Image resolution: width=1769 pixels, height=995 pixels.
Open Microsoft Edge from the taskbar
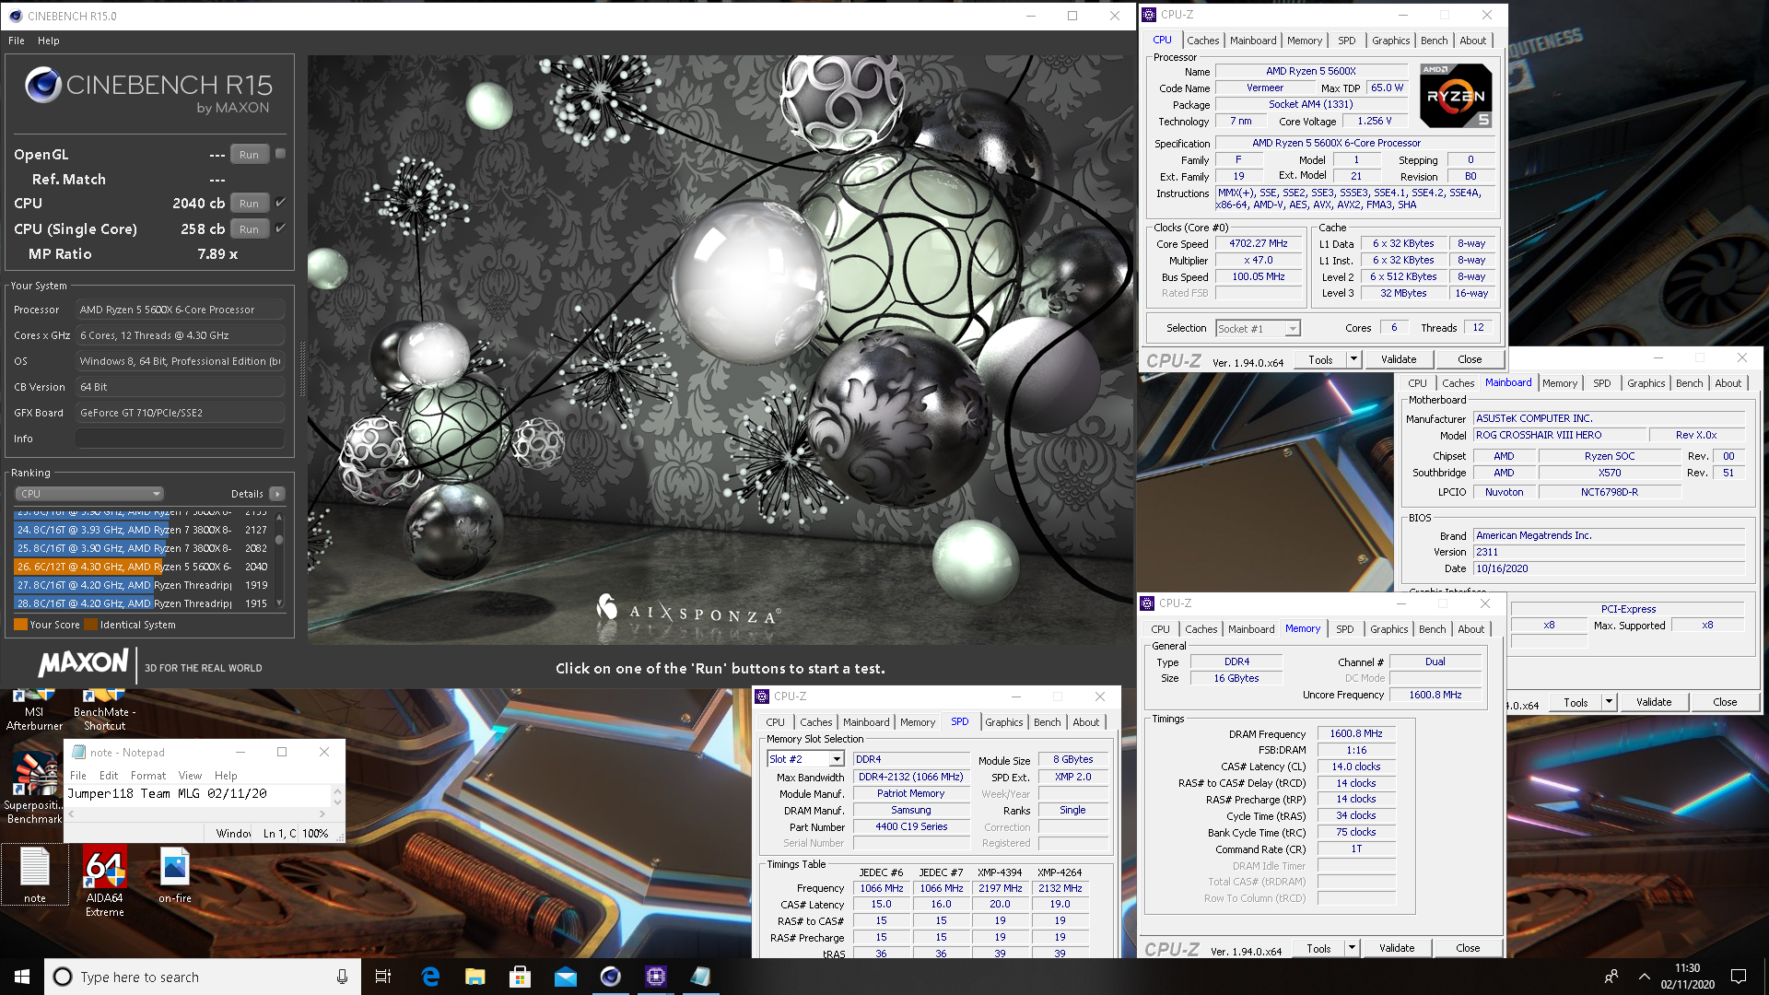(430, 977)
